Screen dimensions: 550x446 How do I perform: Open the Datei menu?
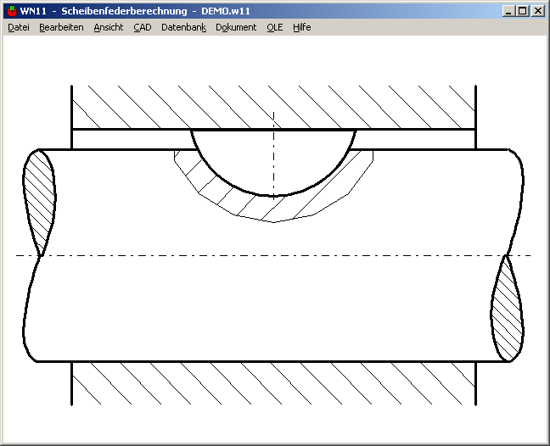18,27
